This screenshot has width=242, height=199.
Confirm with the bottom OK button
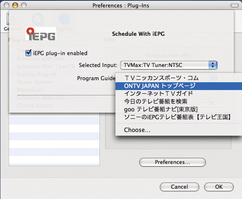tap(219, 187)
